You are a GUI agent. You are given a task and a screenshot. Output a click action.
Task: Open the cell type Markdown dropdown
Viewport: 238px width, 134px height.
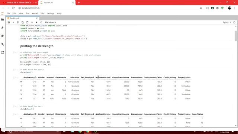51,22
